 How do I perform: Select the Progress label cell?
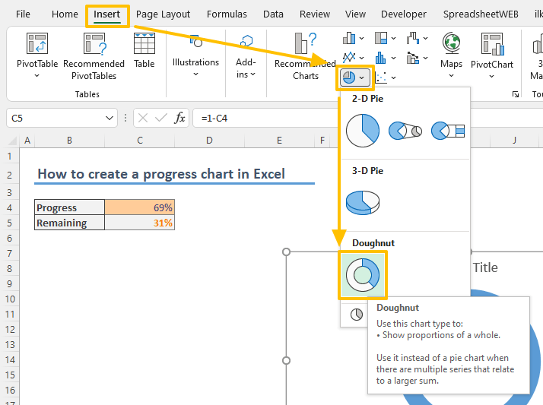[70, 207]
